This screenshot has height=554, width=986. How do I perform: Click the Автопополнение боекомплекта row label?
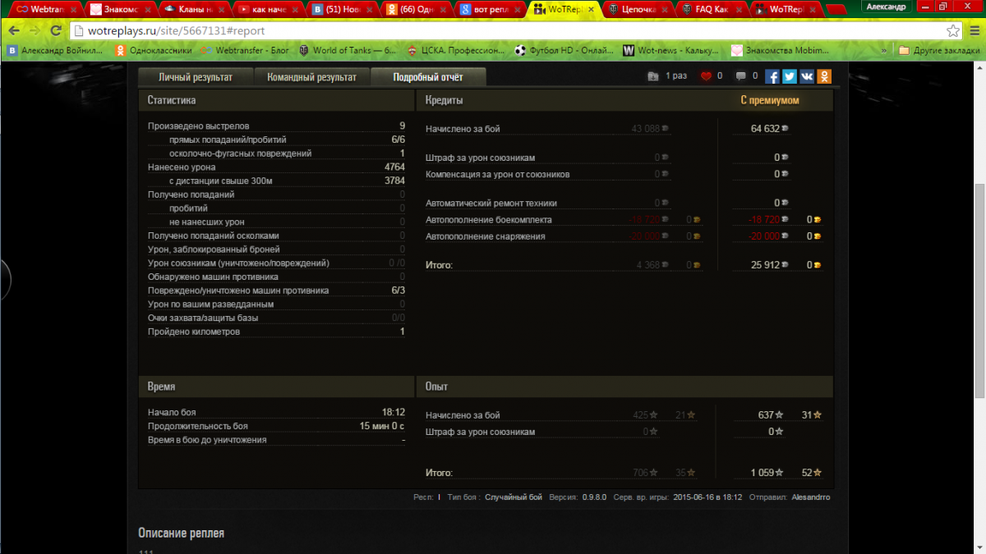click(489, 220)
